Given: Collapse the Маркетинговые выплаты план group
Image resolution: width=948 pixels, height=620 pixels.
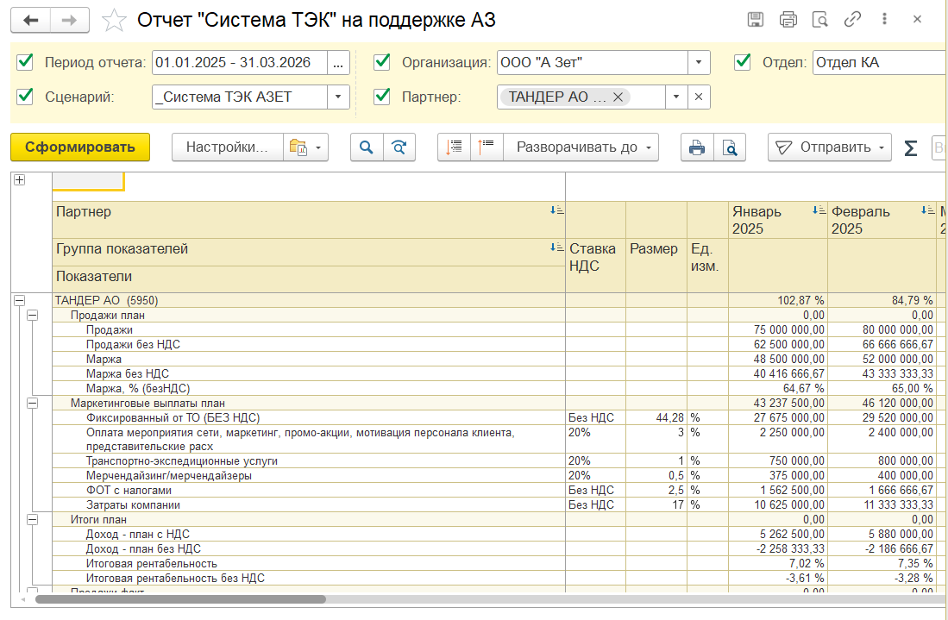Looking at the screenshot, I should [x=33, y=403].
